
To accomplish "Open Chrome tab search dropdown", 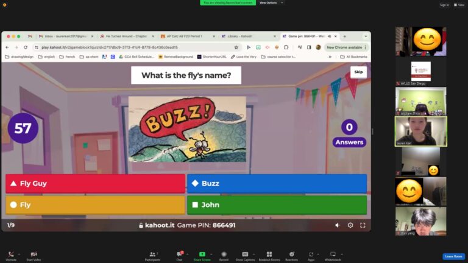I will (x=366, y=36).
